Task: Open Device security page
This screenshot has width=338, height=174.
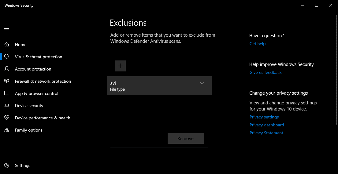Action: click(x=29, y=106)
